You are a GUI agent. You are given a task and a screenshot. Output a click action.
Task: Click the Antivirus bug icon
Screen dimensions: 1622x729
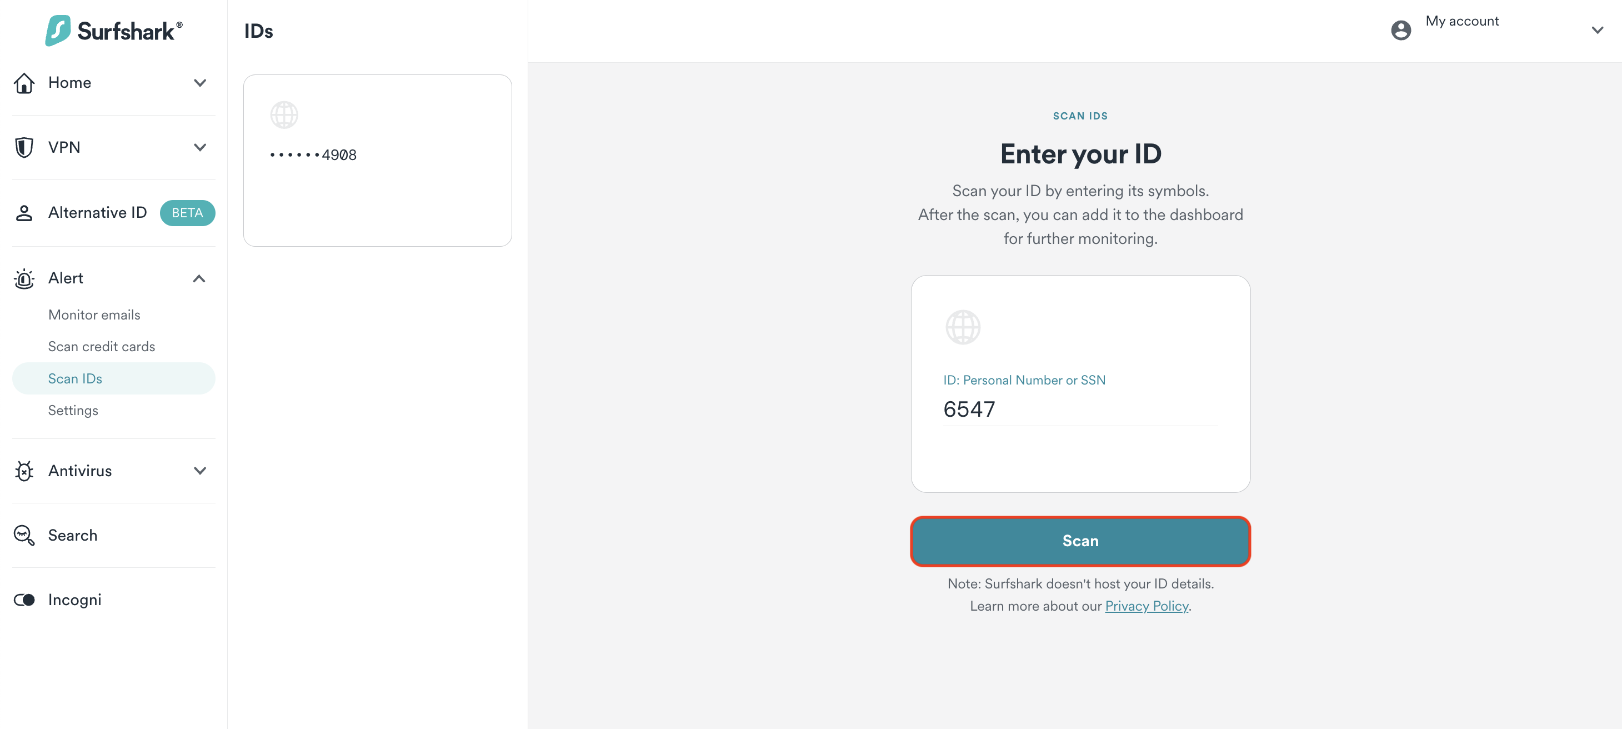click(24, 471)
